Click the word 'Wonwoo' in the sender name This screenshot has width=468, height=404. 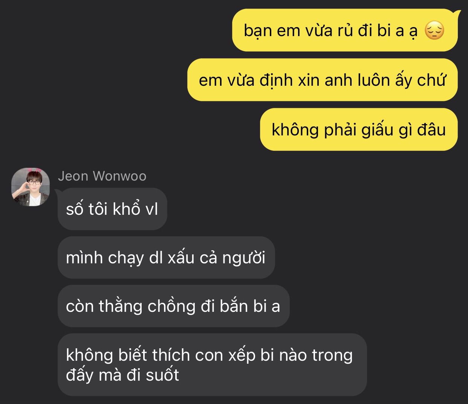[119, 176]
